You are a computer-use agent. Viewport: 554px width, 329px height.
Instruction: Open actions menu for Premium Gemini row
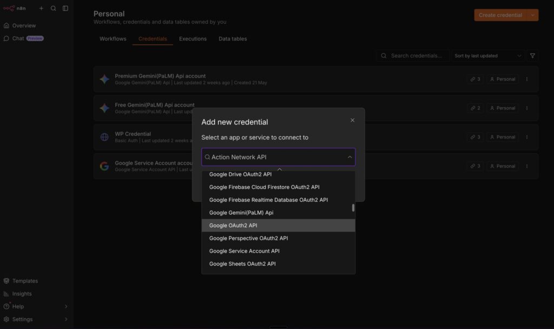pos(527,79)
